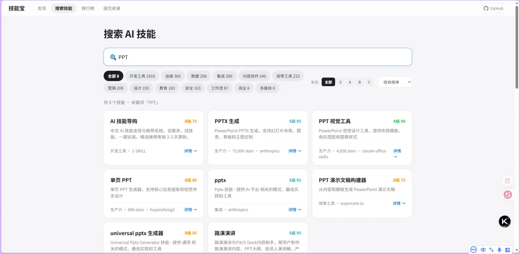Click the B级 85 rating badge
The image size is (520, 254).
[x=191, y=233]
